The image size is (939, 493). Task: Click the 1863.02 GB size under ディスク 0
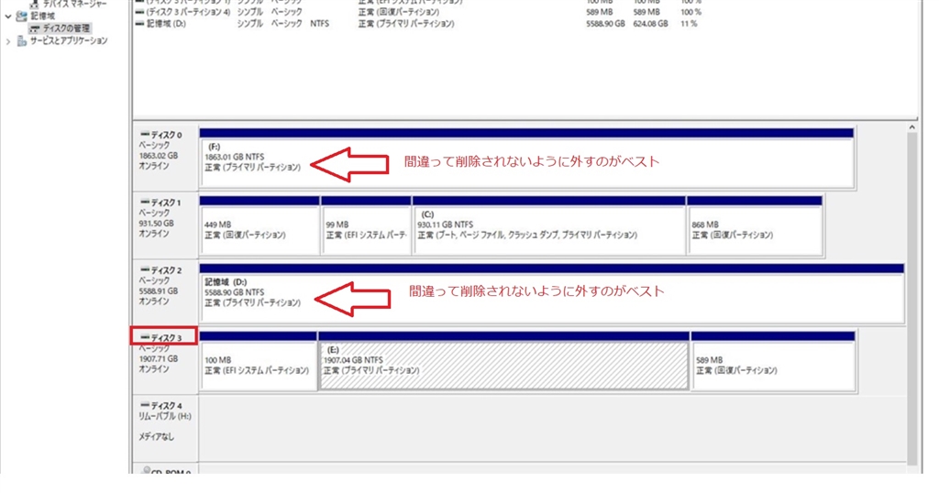point(158,156)
